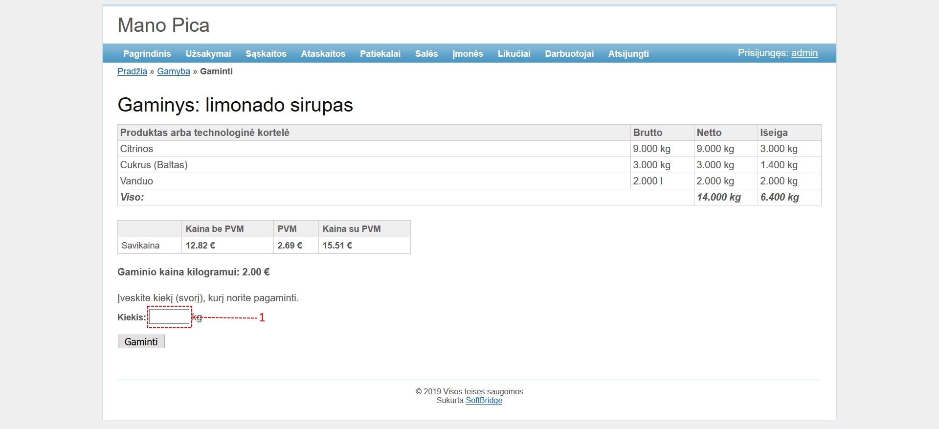Open the SoftBridge footer link
This screenshot has height=429, width=939.
click(484, 401)
